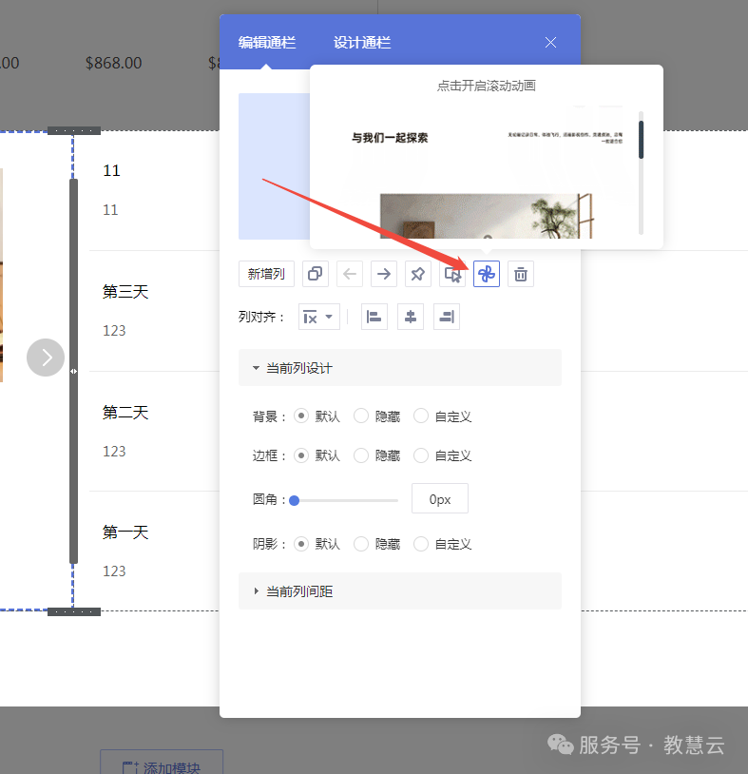Image resolution: width=748 pixels, height=774 pixels.
Task: Click the 圆角 slider handle
Action: point(295,500)
